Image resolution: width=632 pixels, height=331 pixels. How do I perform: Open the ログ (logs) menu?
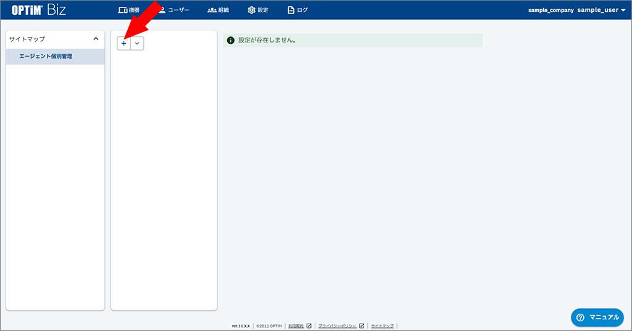(297, 10)
